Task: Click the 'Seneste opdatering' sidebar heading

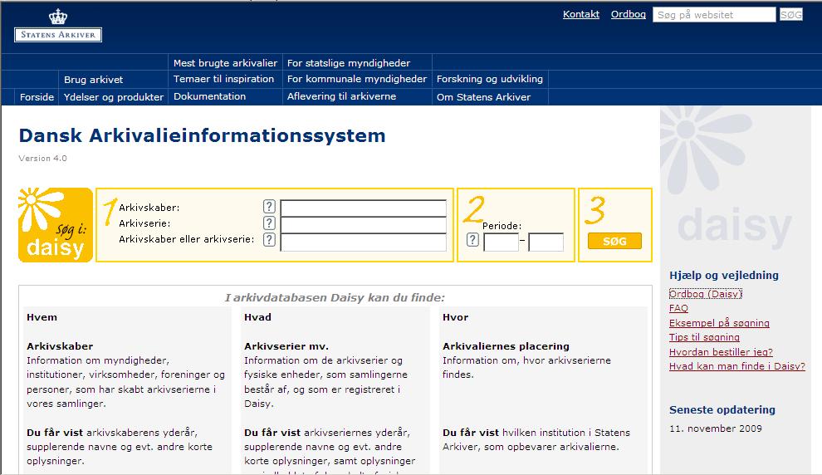Action: (x=722, y=410)
